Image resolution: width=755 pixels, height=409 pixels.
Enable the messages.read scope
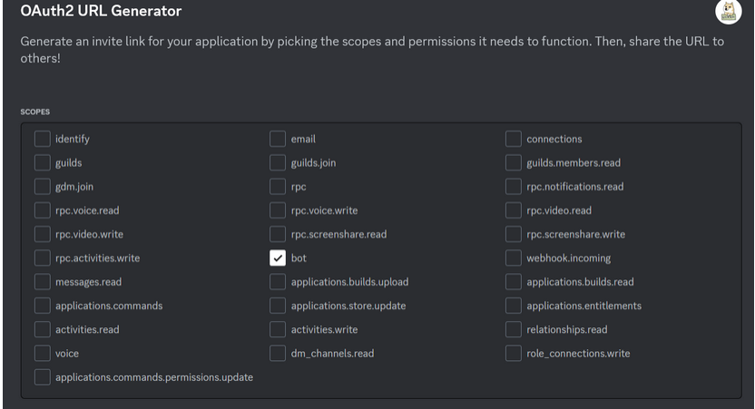(43, 282)
